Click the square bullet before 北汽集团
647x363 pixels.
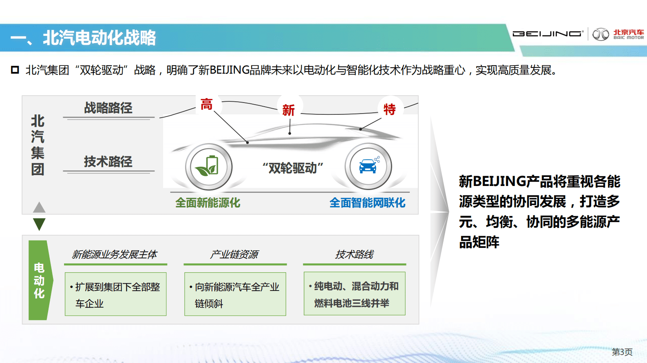(15, 70)
